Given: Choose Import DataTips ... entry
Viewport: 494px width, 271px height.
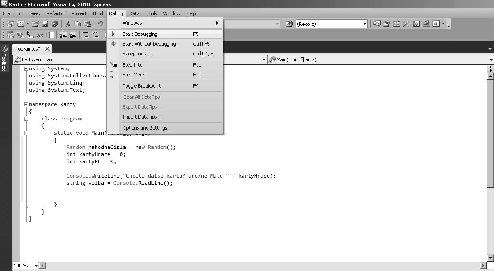Looking at the screenshot, I should pos(165,117).
